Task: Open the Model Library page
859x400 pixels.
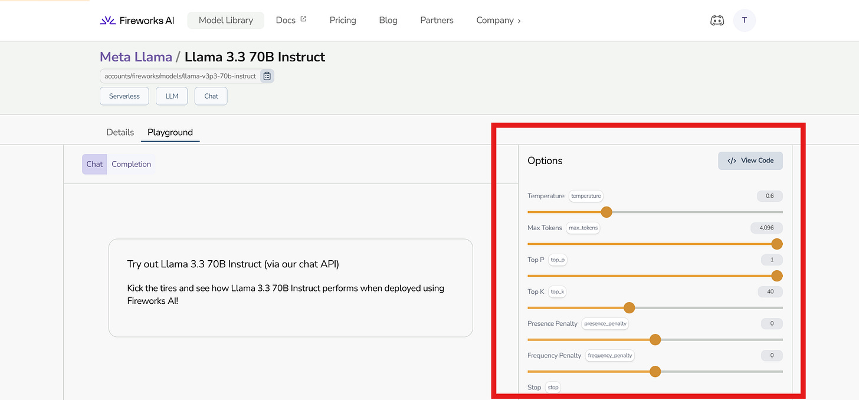Action: point(226,20)
